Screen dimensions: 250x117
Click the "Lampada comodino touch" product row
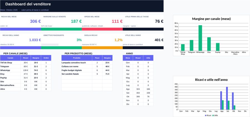point(87,63)
